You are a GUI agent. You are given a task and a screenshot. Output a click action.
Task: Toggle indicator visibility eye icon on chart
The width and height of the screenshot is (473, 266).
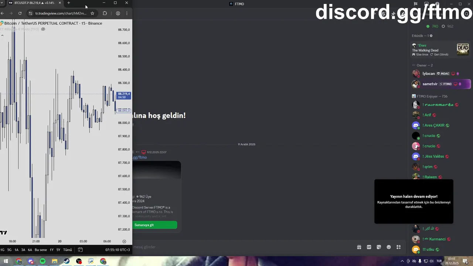click(x=43, y=29)
